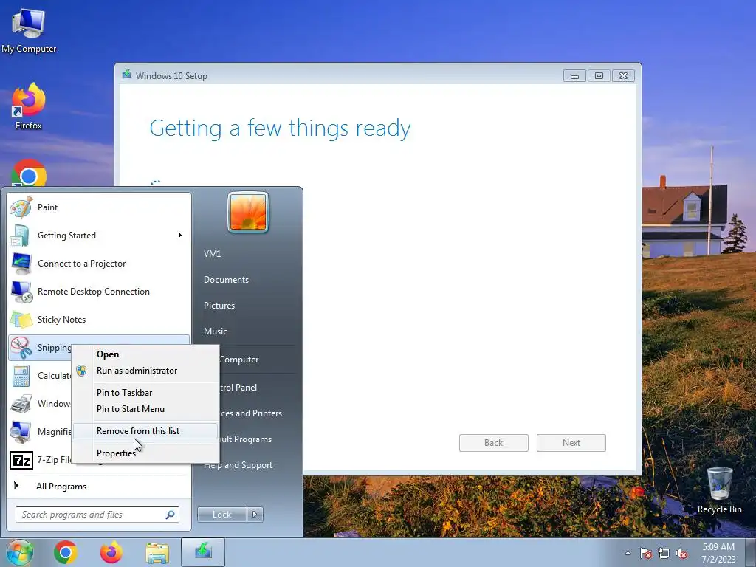The image size is (756, 567).
Task: Click the Action Center flag icon
Action: click(646, 554)
